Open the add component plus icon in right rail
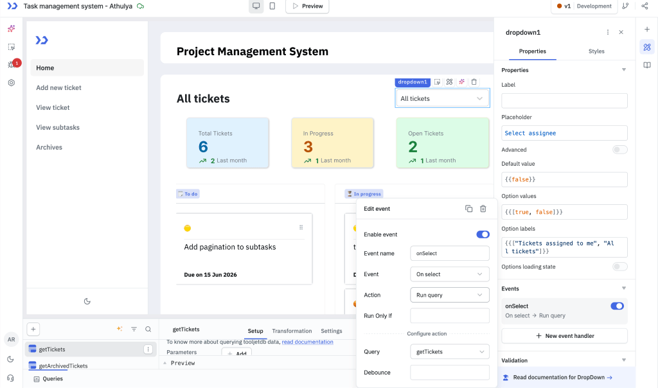Screen dimensions: 658x388 646,29
